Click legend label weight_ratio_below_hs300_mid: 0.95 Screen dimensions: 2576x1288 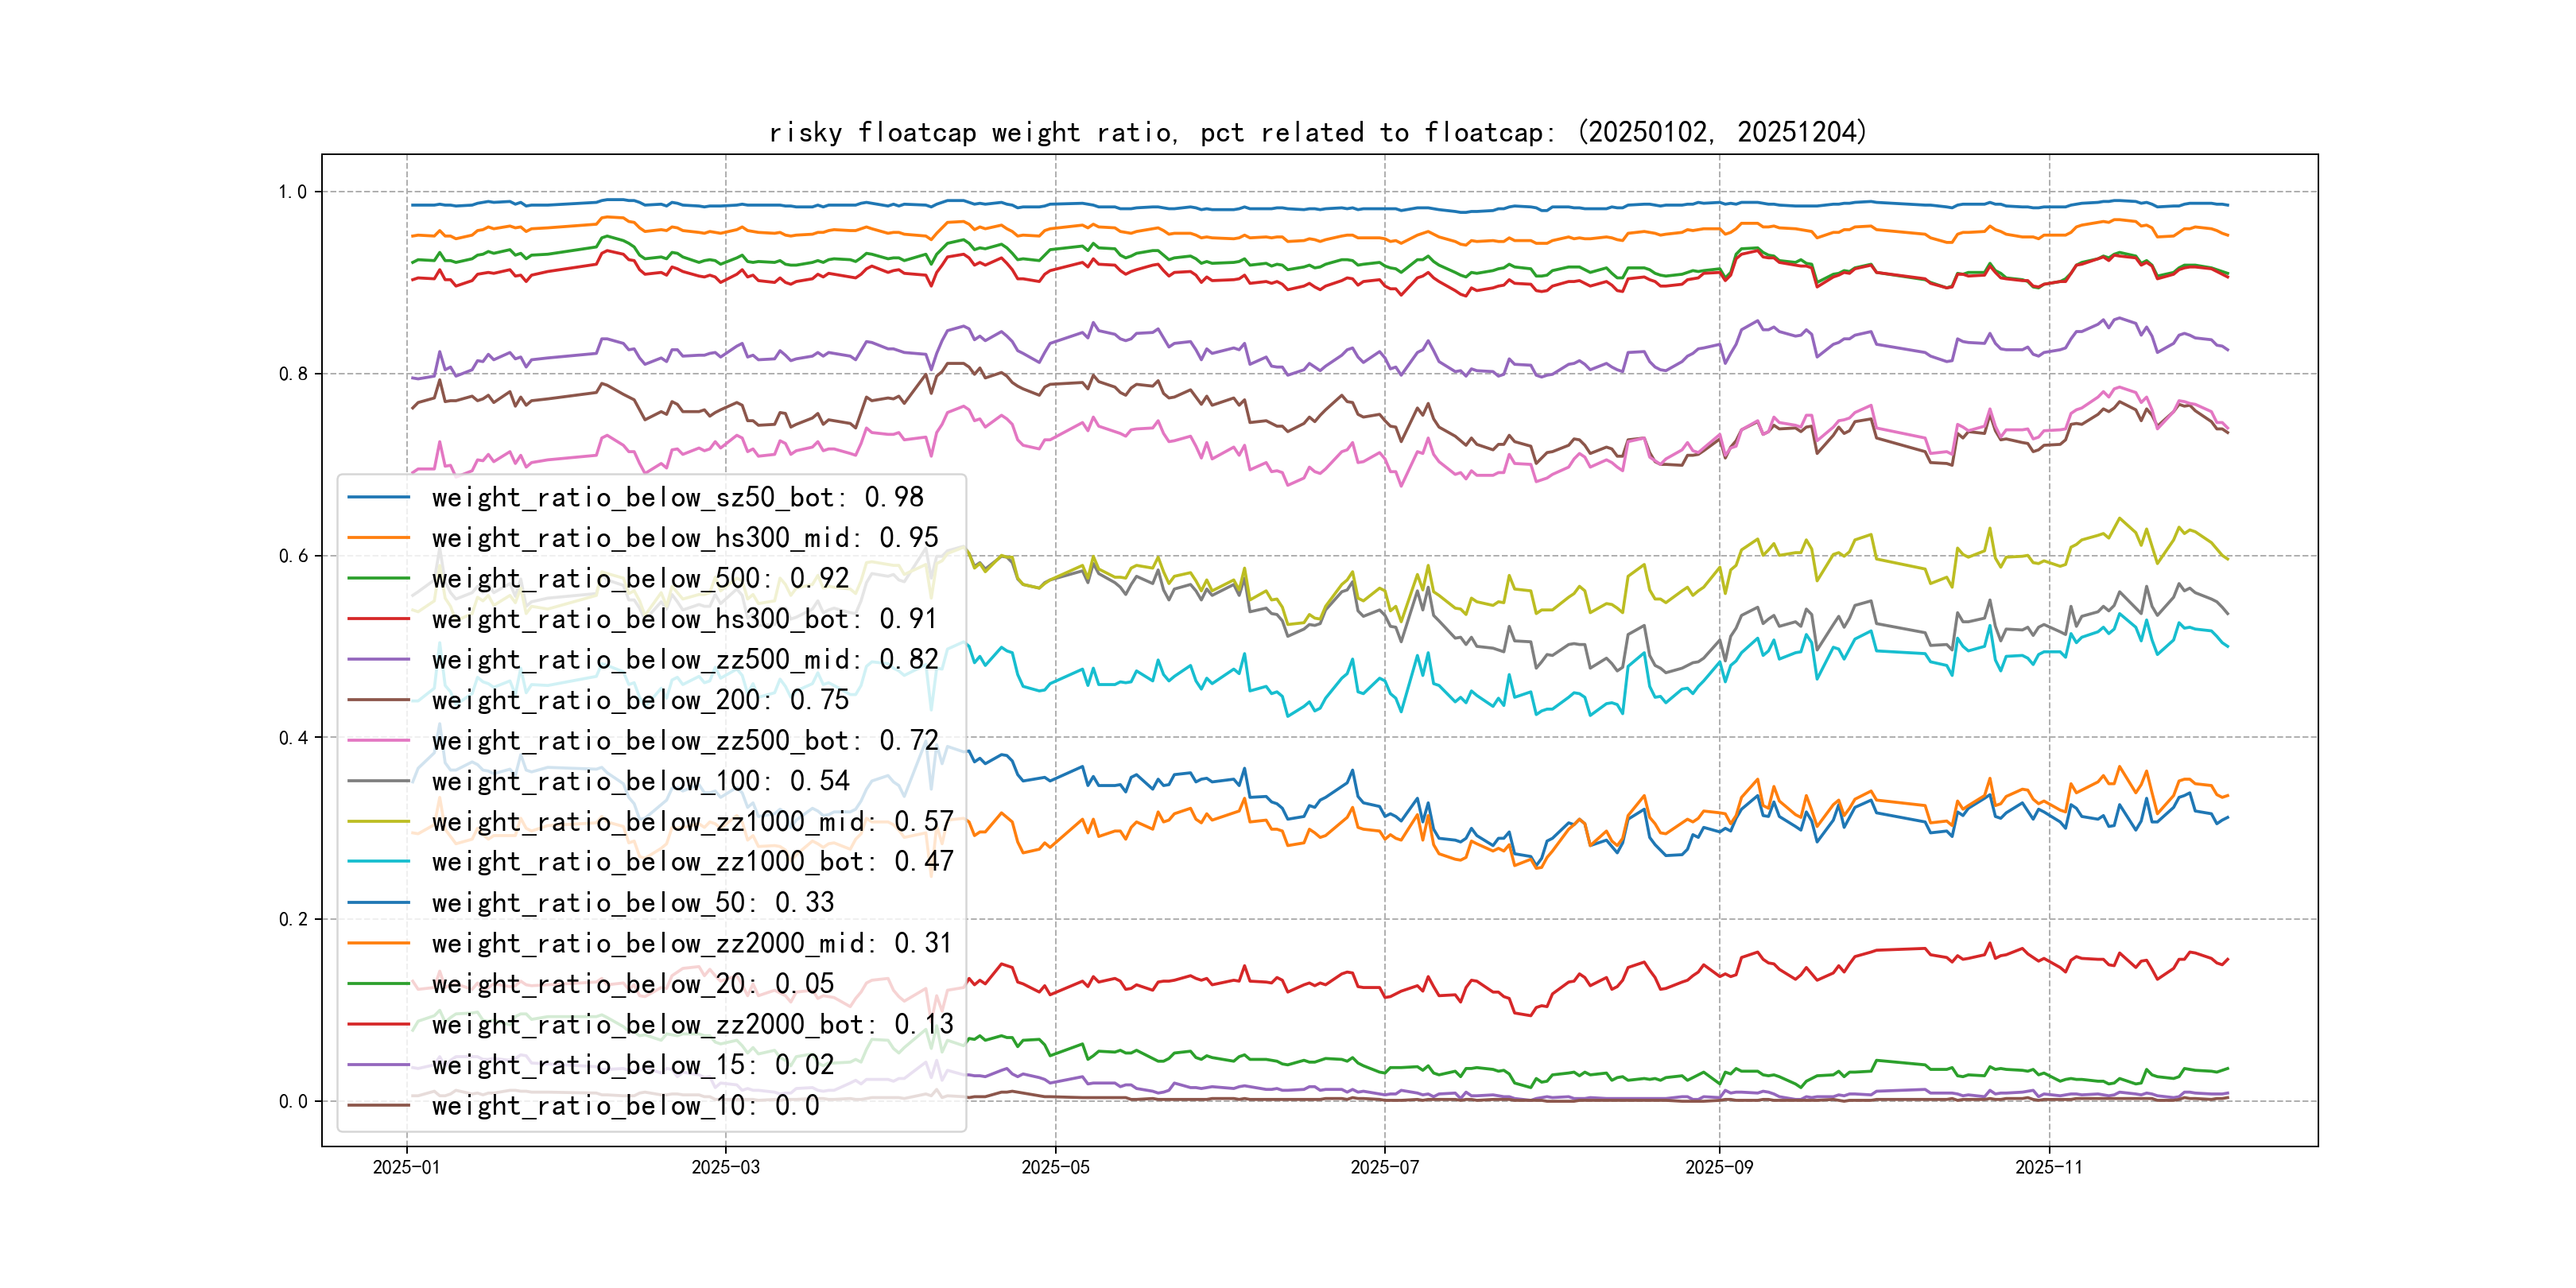coord(685,538)
